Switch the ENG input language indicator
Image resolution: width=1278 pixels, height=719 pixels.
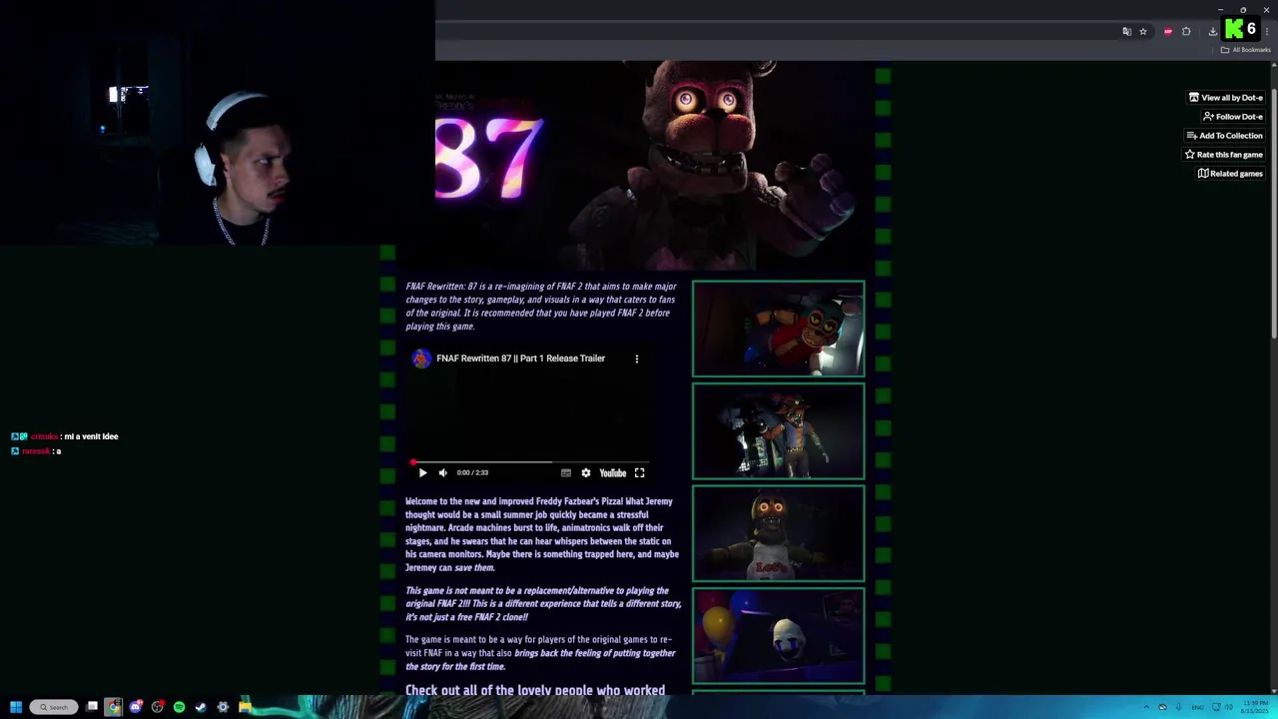point(1197,707)
